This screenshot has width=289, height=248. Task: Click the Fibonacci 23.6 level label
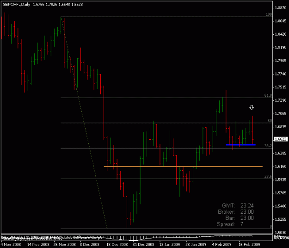268,176
